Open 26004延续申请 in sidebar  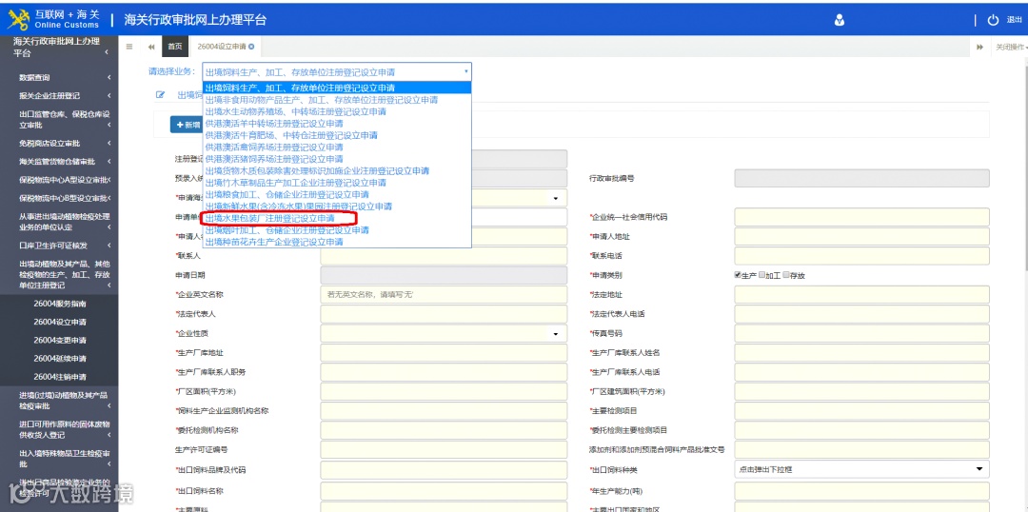60,359
